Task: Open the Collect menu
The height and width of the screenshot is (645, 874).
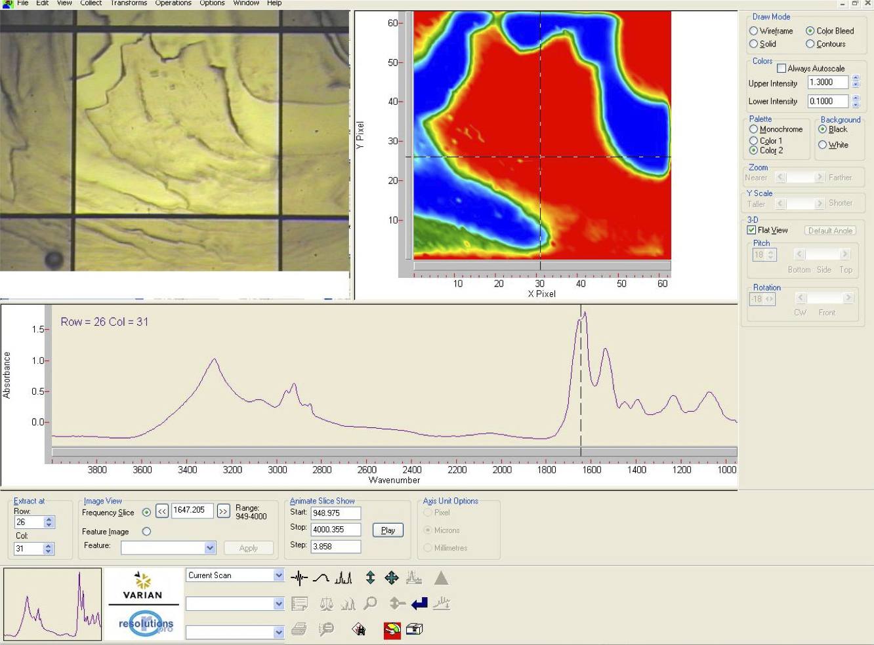Action: pyautogui.click(x=91, y=3)
